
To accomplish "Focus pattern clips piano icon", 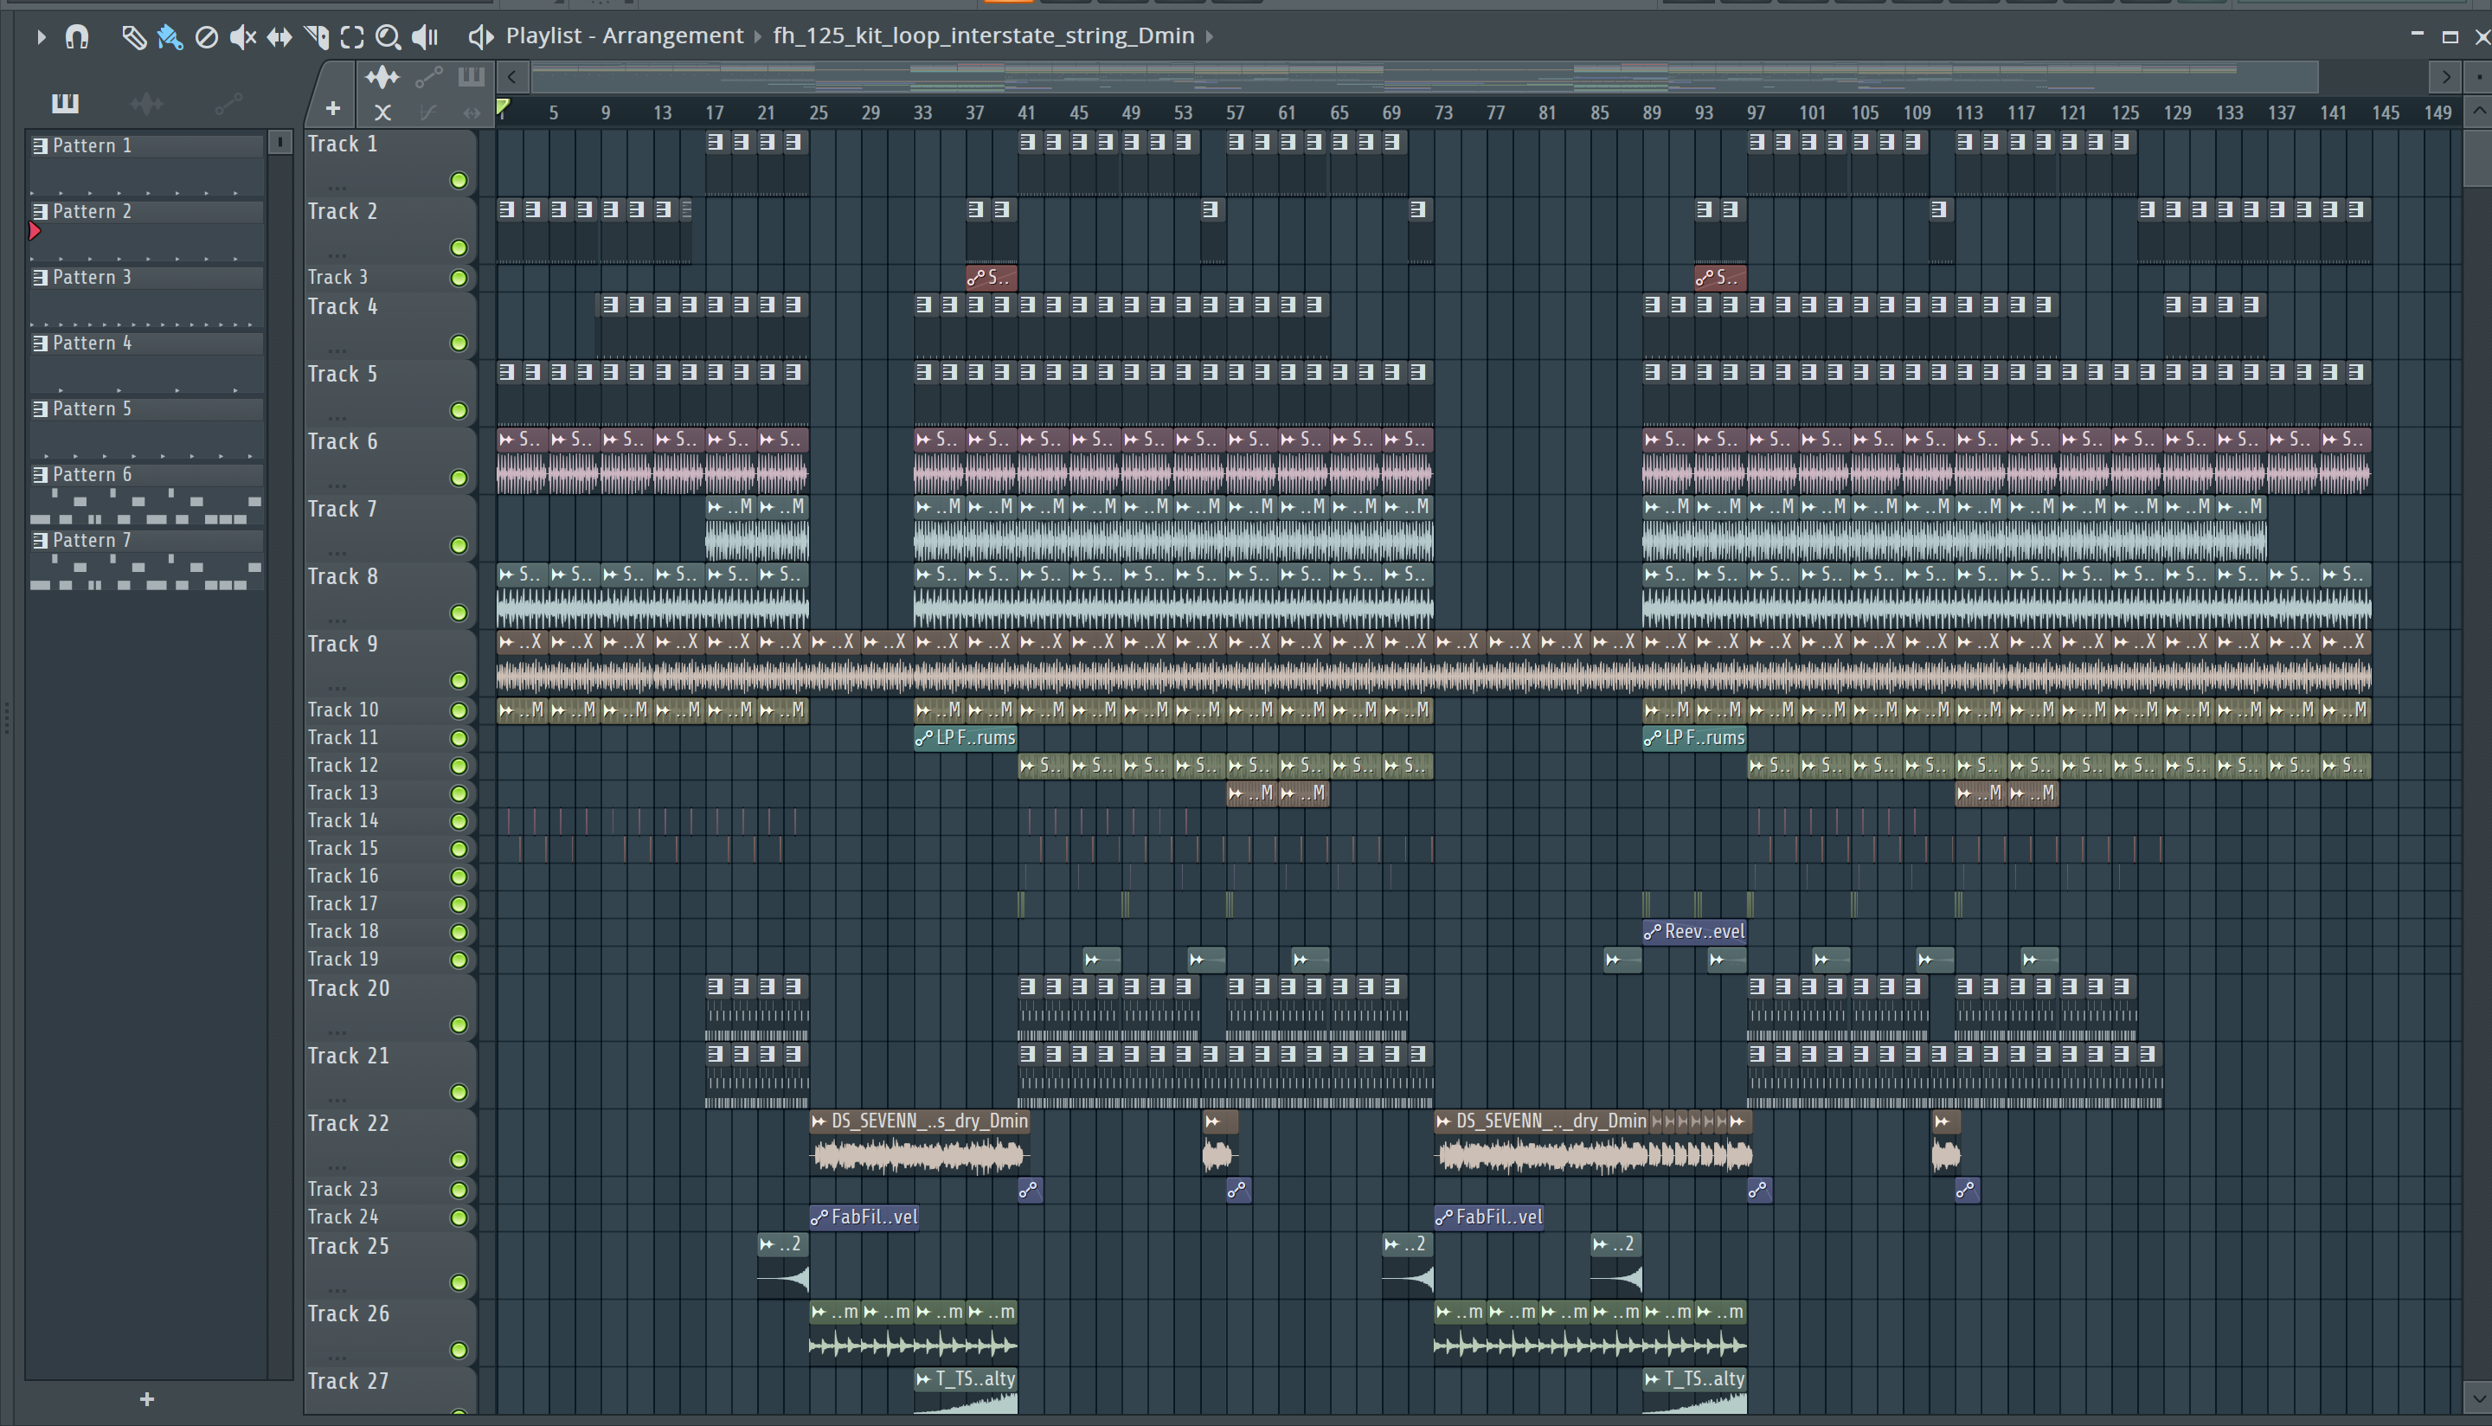I will pyautogui.click(x=471, y=76).
